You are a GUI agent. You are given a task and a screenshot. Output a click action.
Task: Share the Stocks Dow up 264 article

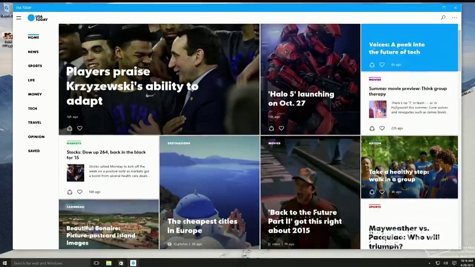69,192
